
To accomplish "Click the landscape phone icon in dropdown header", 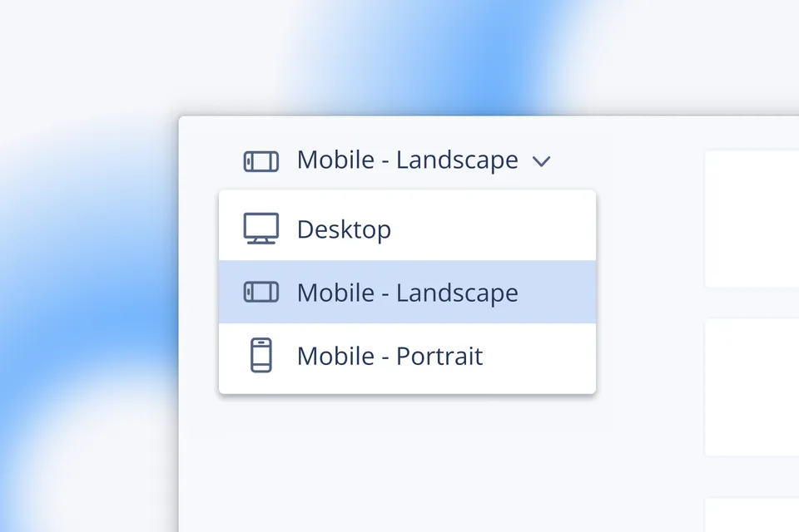I will 261,160.
